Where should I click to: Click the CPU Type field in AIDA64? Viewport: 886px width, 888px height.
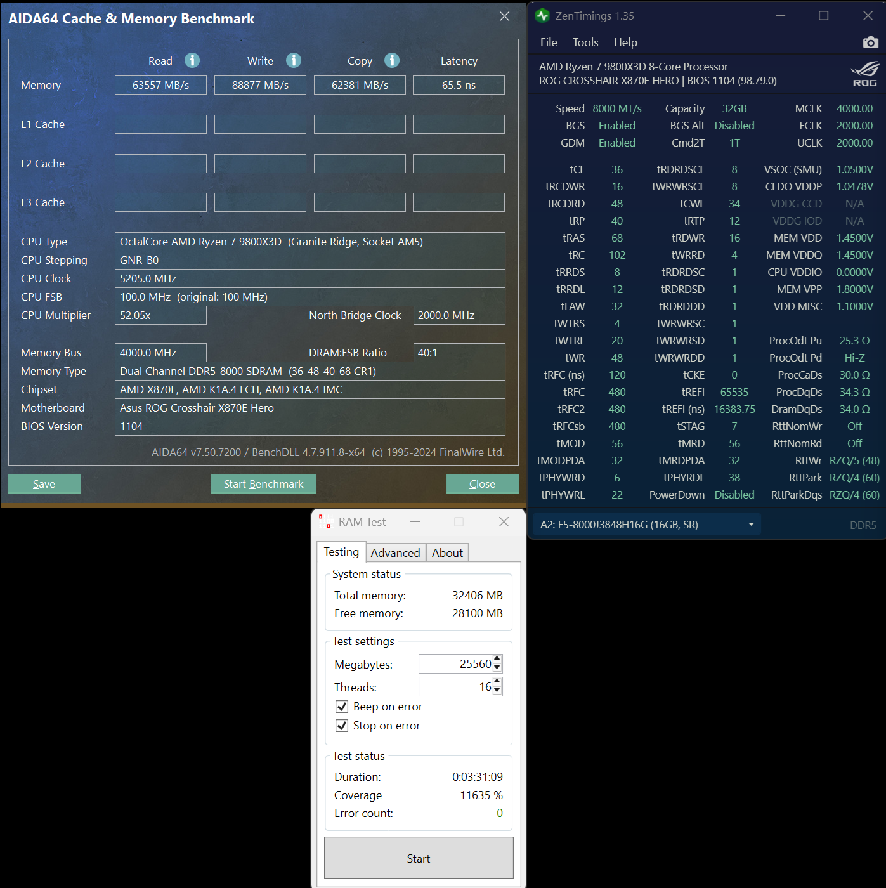coord(310,242)
